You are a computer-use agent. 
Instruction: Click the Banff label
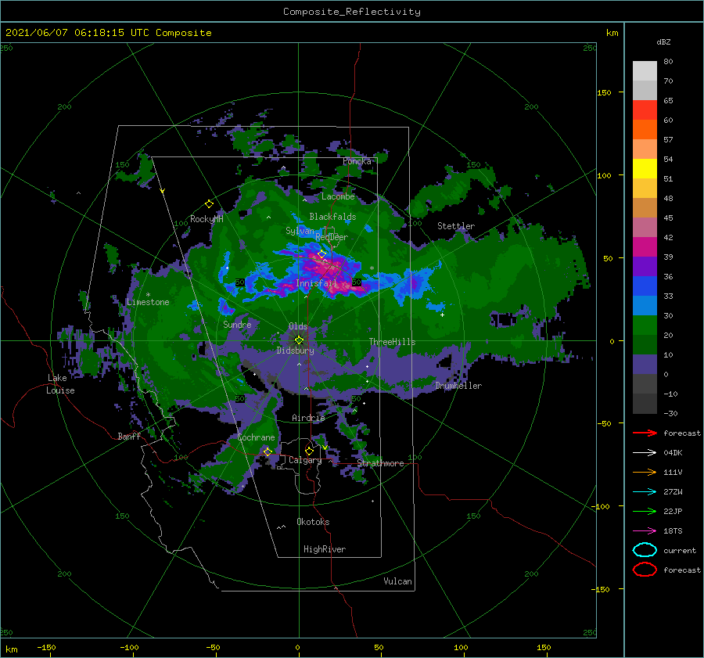click(129, 436)
